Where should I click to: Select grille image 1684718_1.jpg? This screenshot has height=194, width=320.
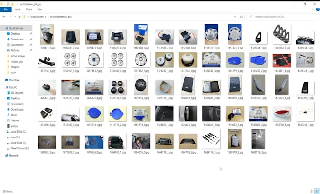[x=164, y=141]
